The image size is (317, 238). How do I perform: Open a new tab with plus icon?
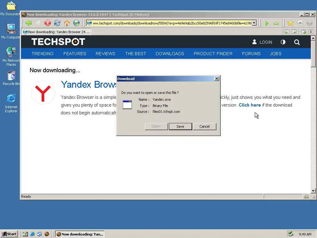pos(304,32)
